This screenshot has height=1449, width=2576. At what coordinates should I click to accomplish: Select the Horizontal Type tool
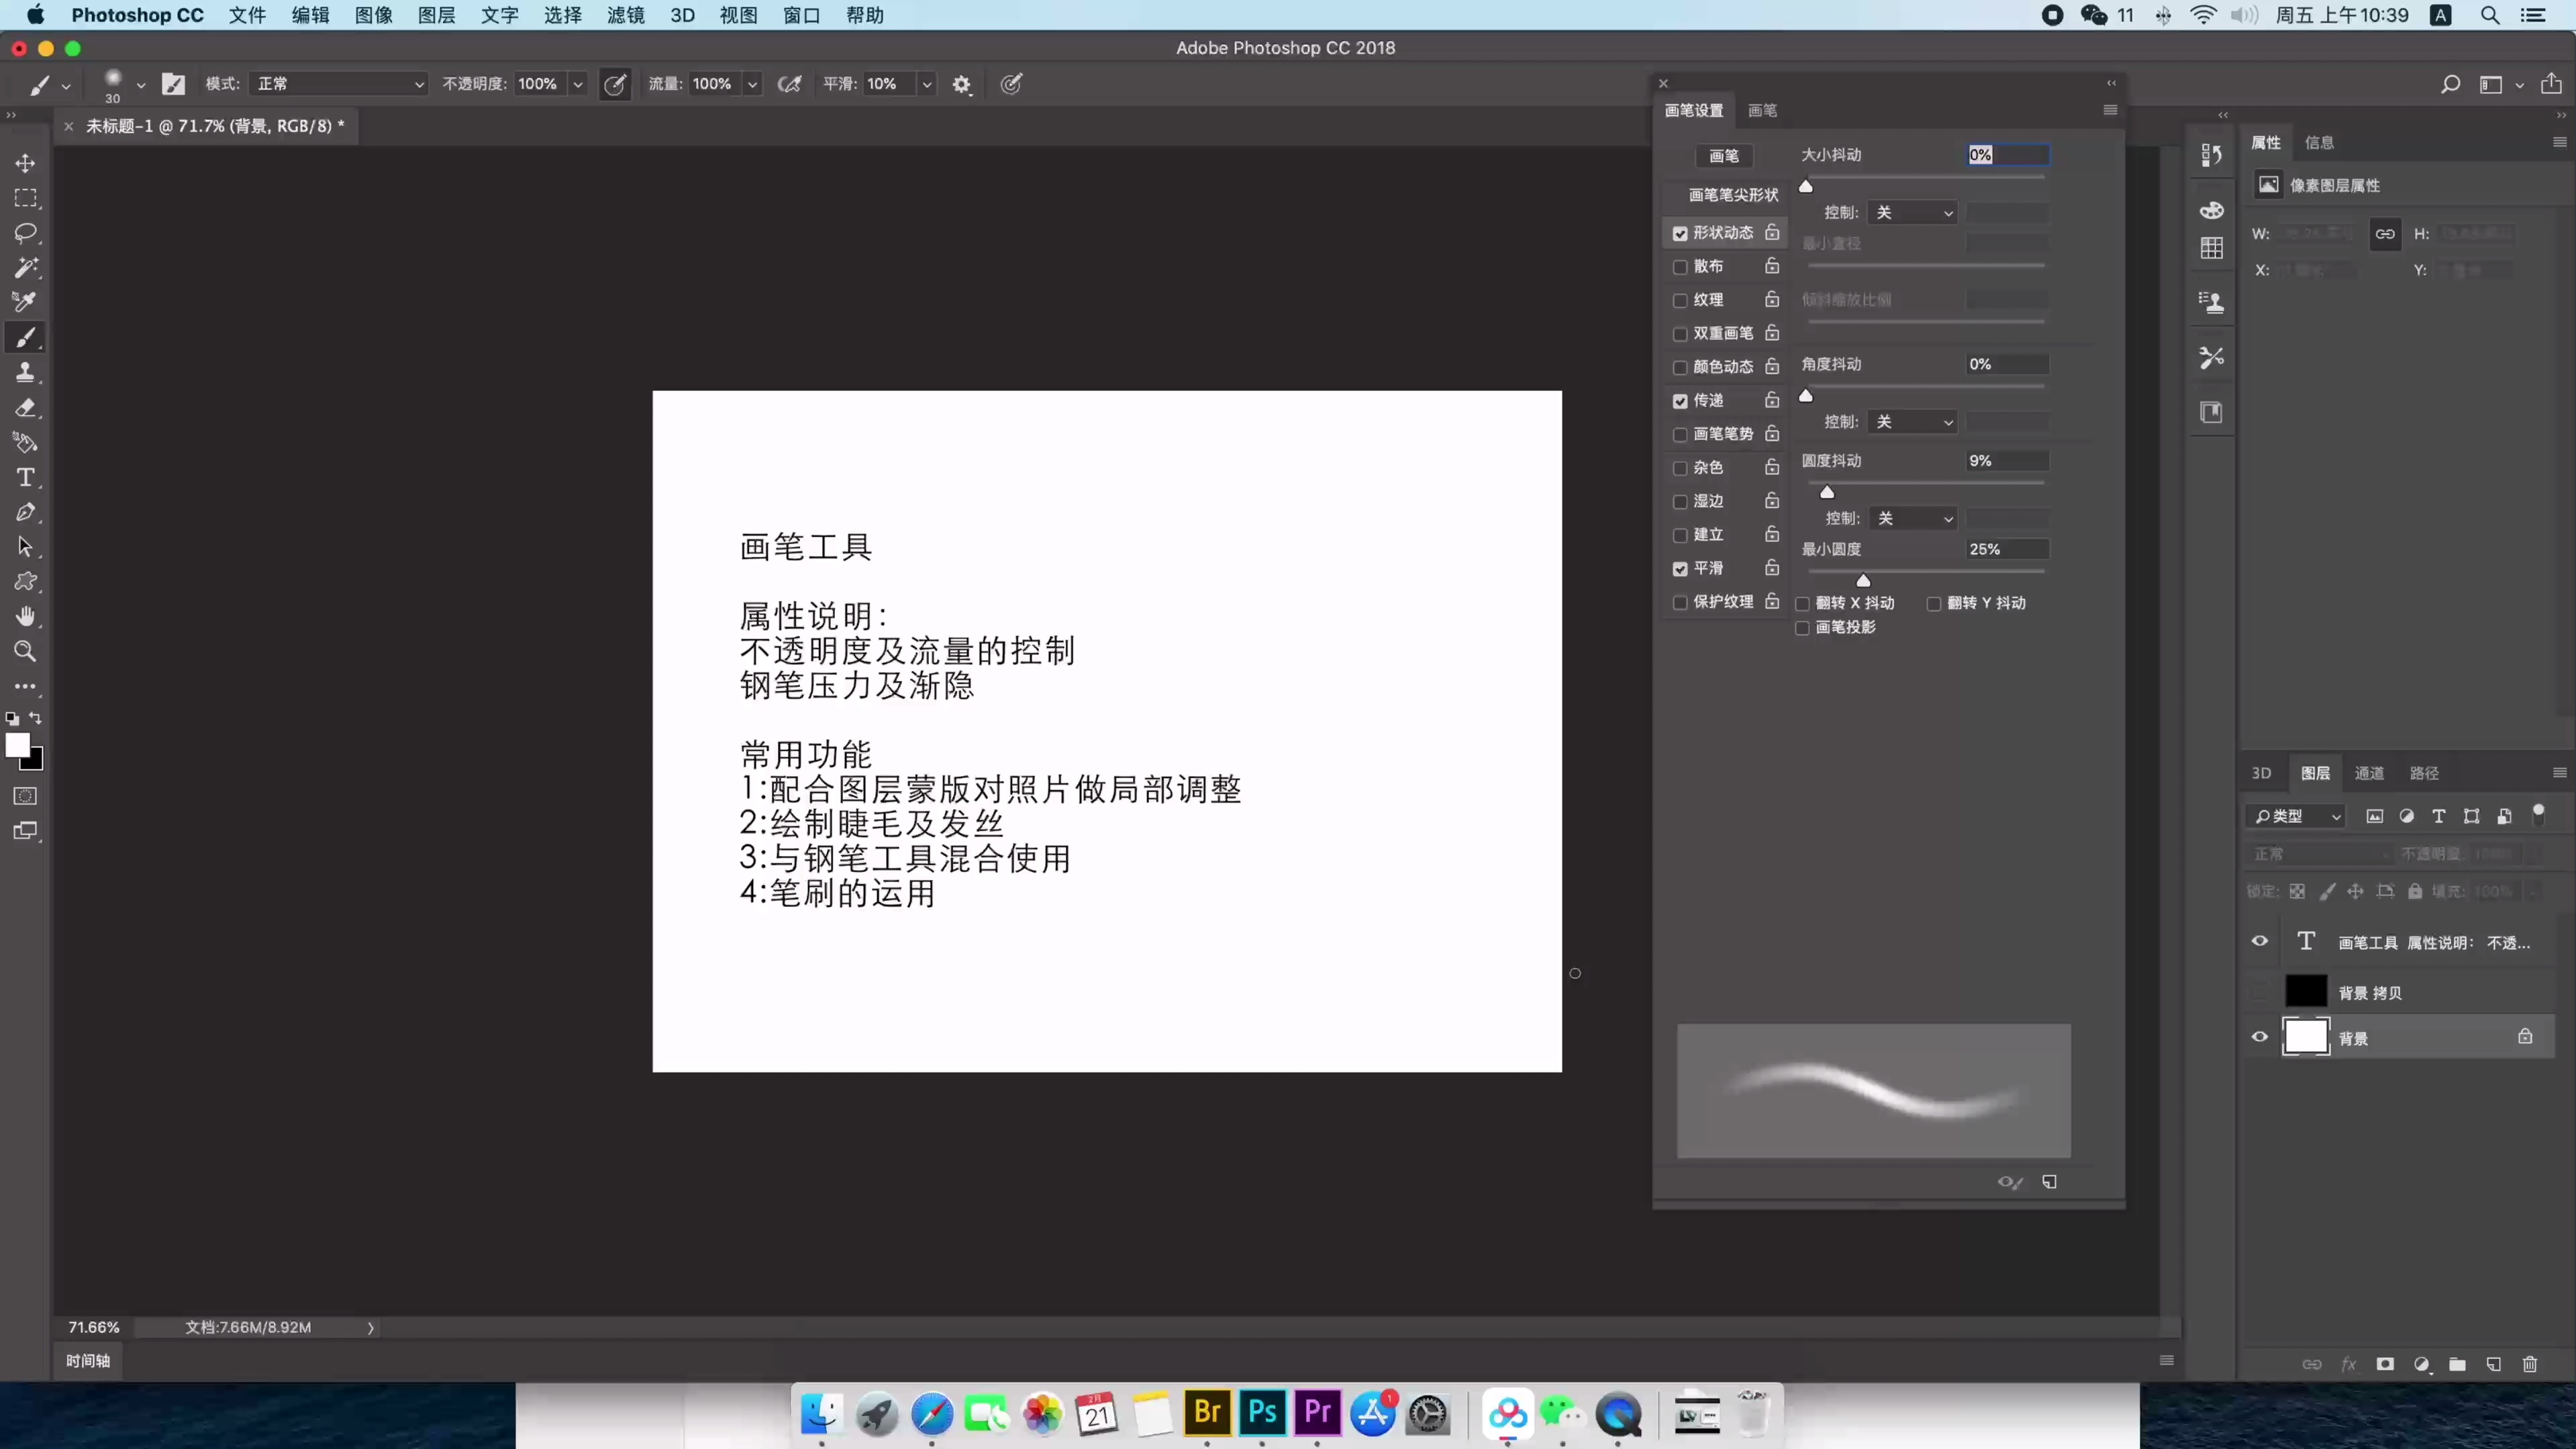(26, 478)
